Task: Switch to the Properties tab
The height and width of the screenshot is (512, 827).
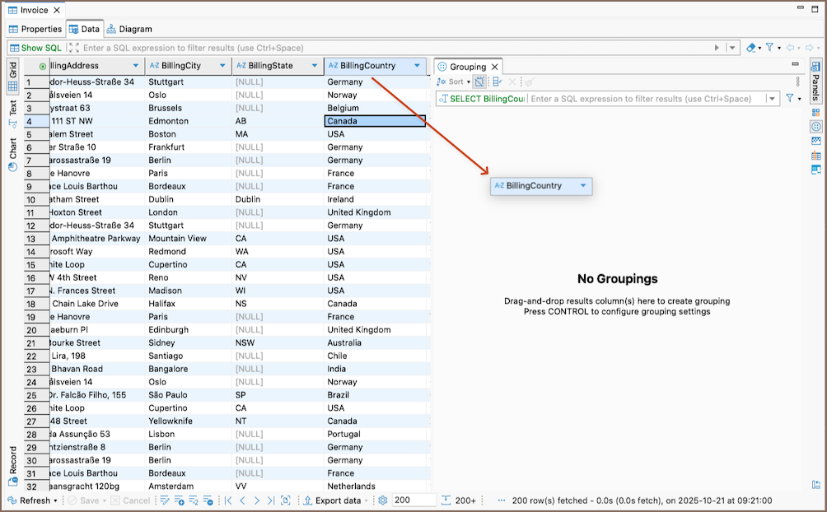Action: click(x=35, y=29)
